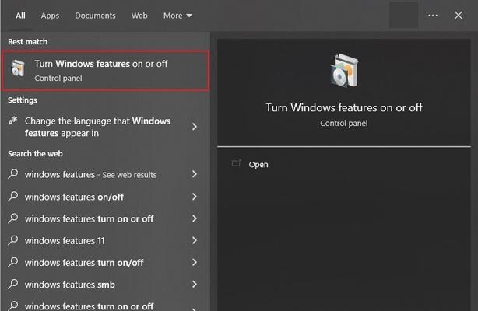Screen dimensions: 478x311
Task: Expand chevron for 'windows features turn on/off'
Action: [x=195, y=262]
